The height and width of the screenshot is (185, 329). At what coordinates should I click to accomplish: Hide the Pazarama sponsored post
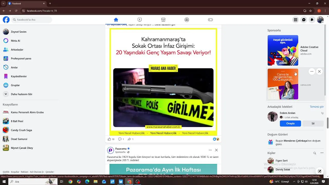(x=216, y=150)
